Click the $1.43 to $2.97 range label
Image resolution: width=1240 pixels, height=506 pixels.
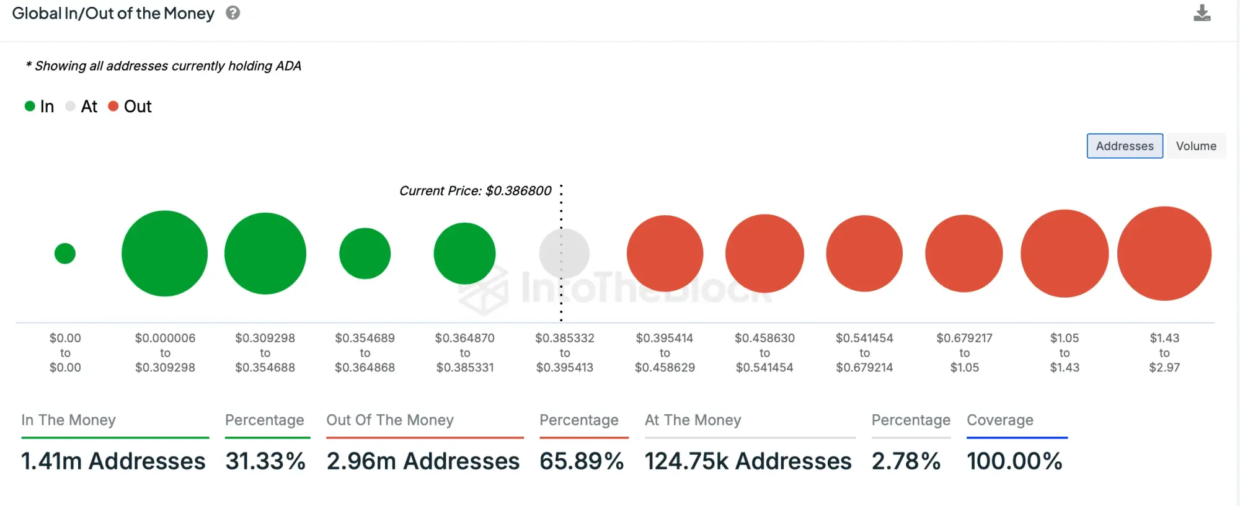pos(1164,352)
